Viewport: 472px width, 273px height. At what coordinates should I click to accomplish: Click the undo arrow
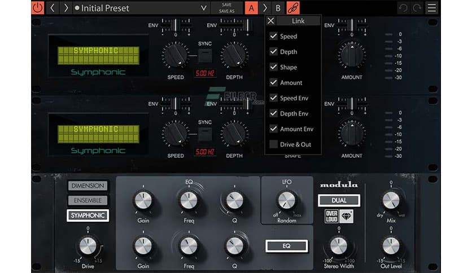coord(403,8)
